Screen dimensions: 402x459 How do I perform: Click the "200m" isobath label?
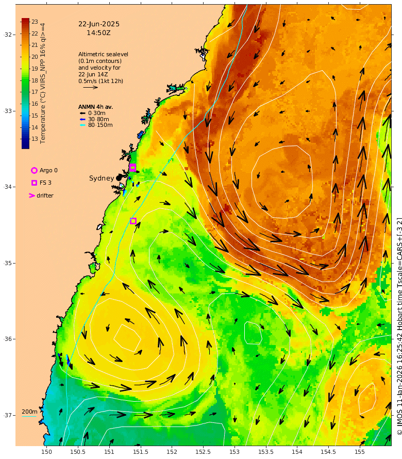pos(29,412)
